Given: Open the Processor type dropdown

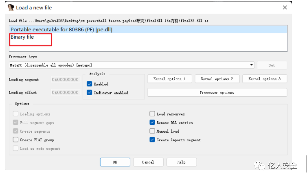Looking at the screenshot, I should click(132, 65).
